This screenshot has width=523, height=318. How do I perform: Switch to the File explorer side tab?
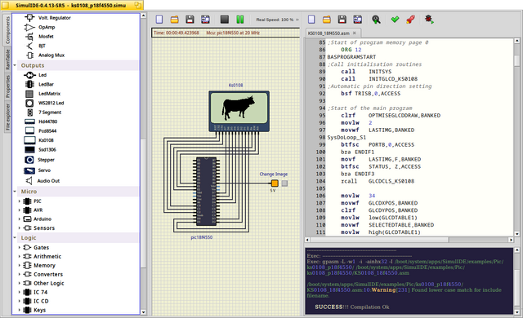point(7,117)
